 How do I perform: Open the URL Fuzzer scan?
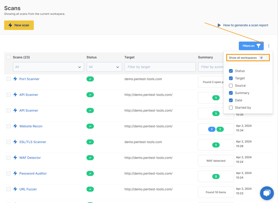pyautogui.click(x=28, y=189)
